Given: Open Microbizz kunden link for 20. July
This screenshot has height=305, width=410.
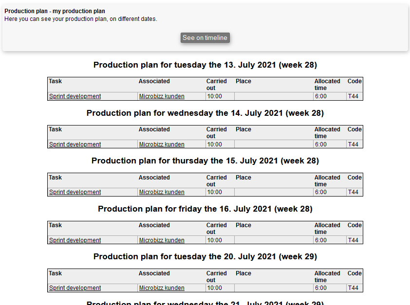Looking at the screenshot, I should pyautogui.click(x=162, y=288).
